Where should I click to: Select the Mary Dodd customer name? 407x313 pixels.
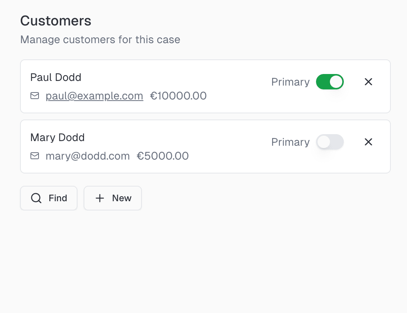(57, 138)
